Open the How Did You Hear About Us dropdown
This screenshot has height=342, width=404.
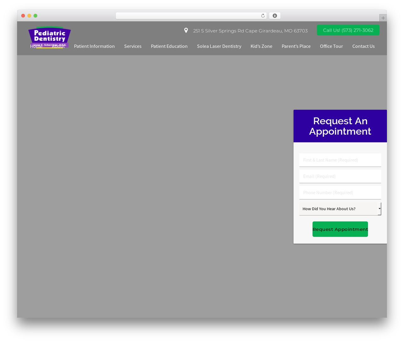coord(340,209)
